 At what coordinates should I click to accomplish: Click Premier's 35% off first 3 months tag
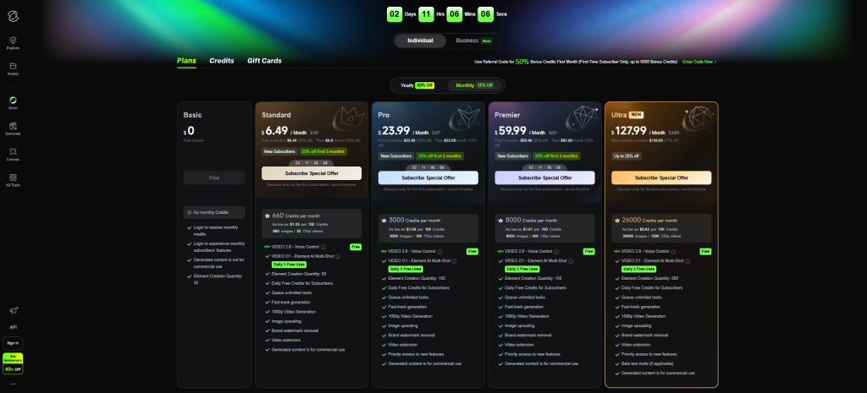556,156
